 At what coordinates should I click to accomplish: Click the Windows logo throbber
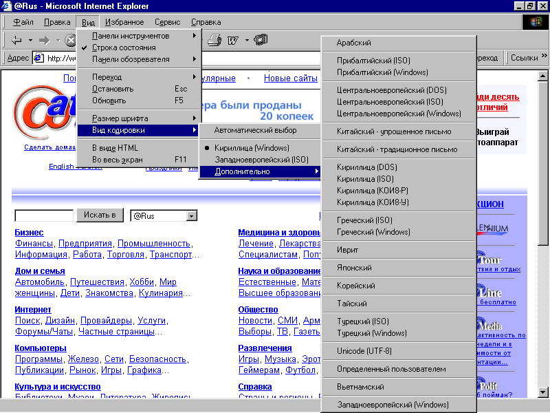point(535,22)
